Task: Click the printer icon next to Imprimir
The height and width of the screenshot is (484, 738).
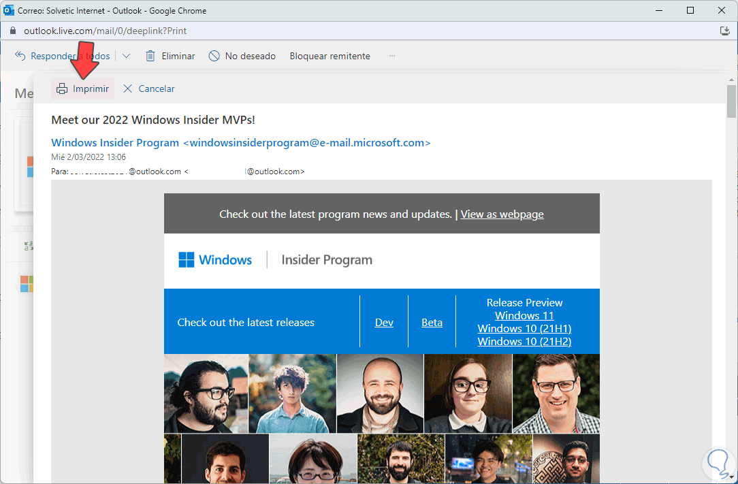Action: coord(62,88)
